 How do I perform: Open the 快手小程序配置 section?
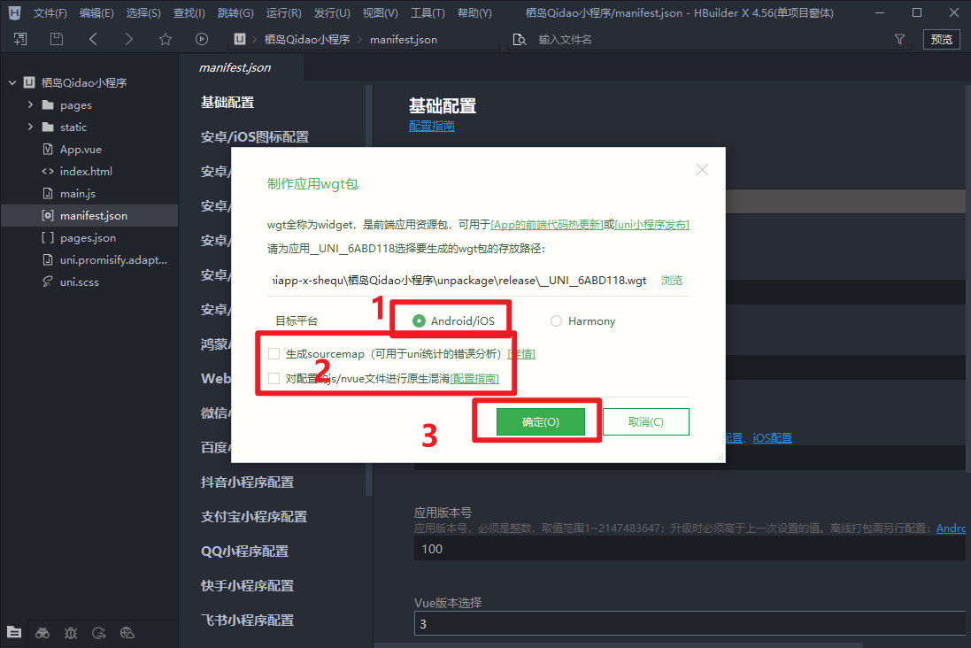(247, 585)
